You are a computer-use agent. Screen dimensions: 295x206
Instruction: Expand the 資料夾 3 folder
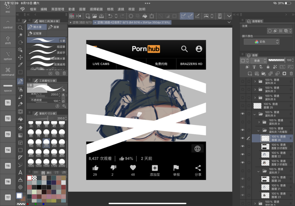(x=255, y=89)
